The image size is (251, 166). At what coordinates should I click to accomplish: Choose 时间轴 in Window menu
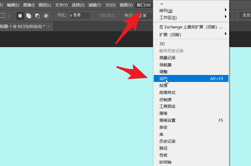point(191,162)
